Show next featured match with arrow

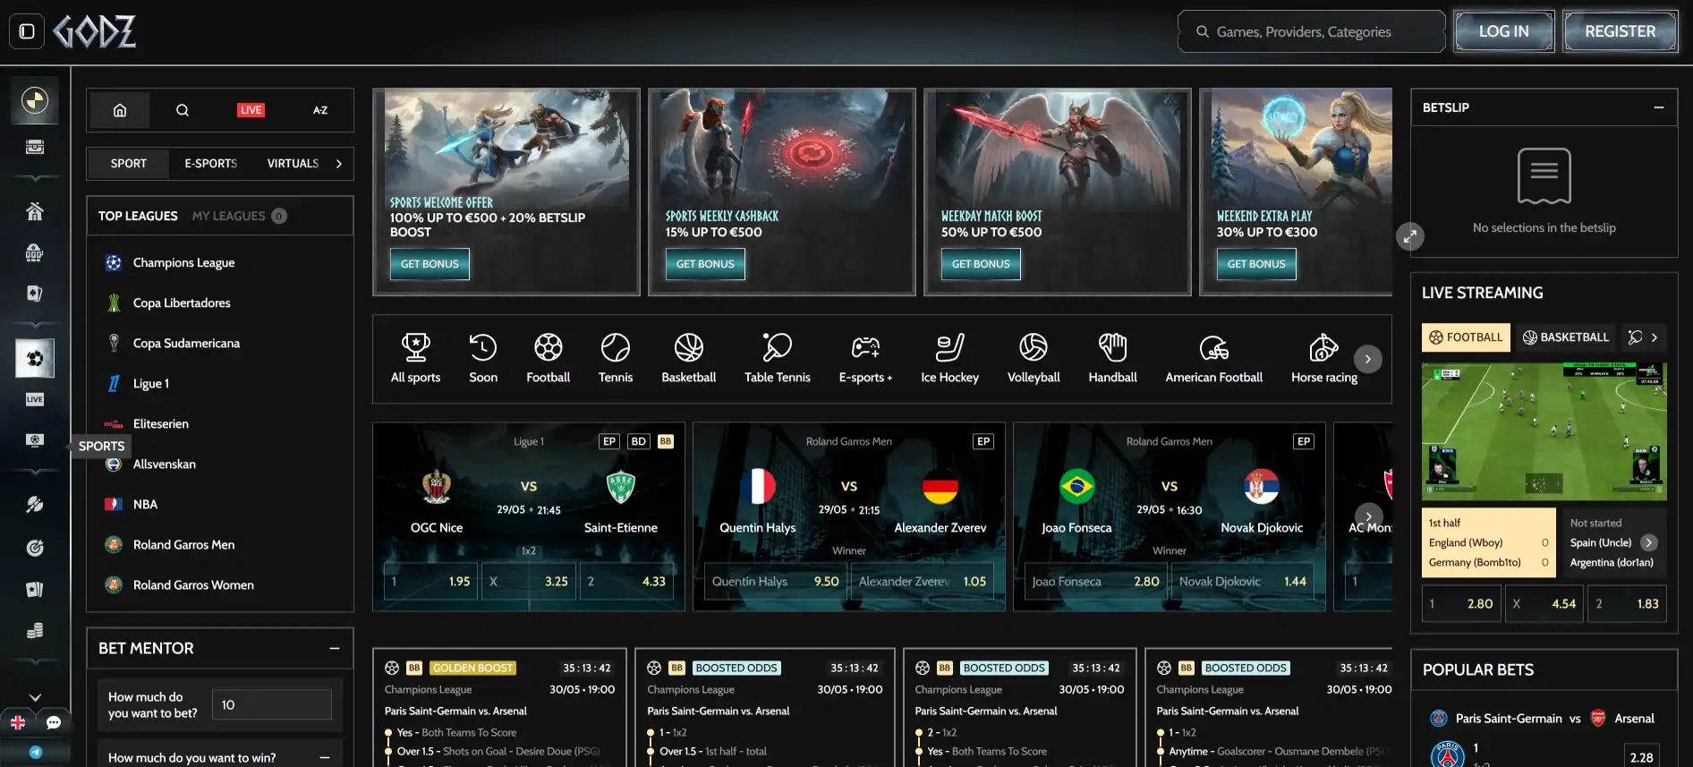tap(1368, 516)
